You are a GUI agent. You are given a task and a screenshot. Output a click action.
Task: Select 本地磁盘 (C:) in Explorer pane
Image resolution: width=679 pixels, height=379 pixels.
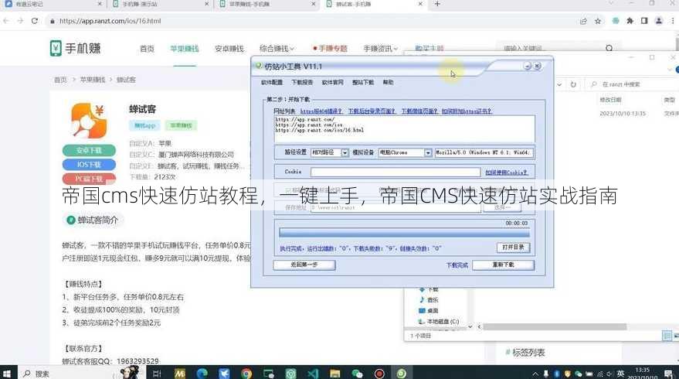(x=438, y=322)
